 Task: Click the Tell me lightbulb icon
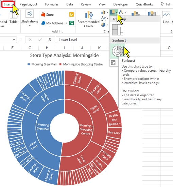tap(162, 4)
